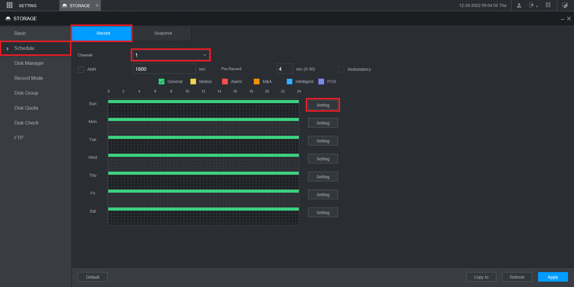Screen dimensions: 574x287
Task: Open the logout menu icon
Action: click(x=533, y=5)
